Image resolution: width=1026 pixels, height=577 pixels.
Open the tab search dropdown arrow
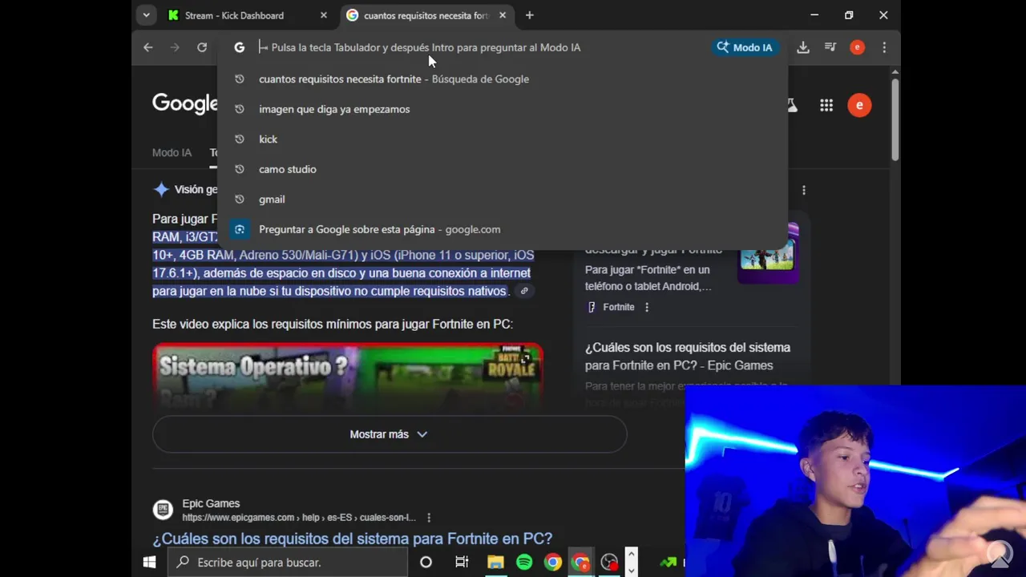145,15
